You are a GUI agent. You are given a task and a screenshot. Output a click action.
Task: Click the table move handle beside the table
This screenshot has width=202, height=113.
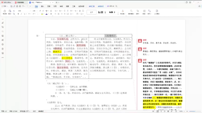(x=37, y=36)
